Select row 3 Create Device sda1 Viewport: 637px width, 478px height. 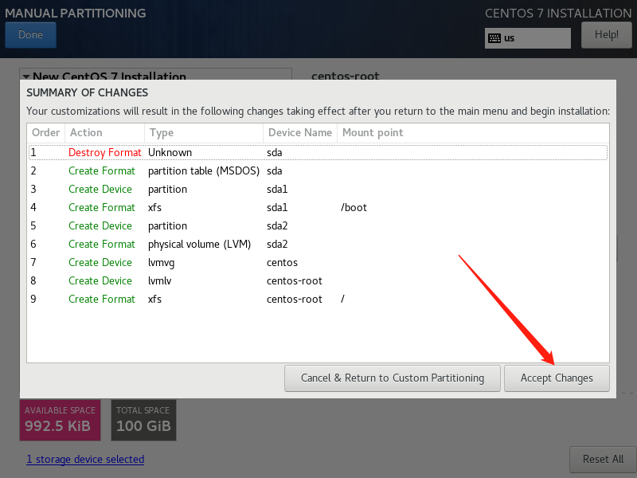[x=318, y=190]
